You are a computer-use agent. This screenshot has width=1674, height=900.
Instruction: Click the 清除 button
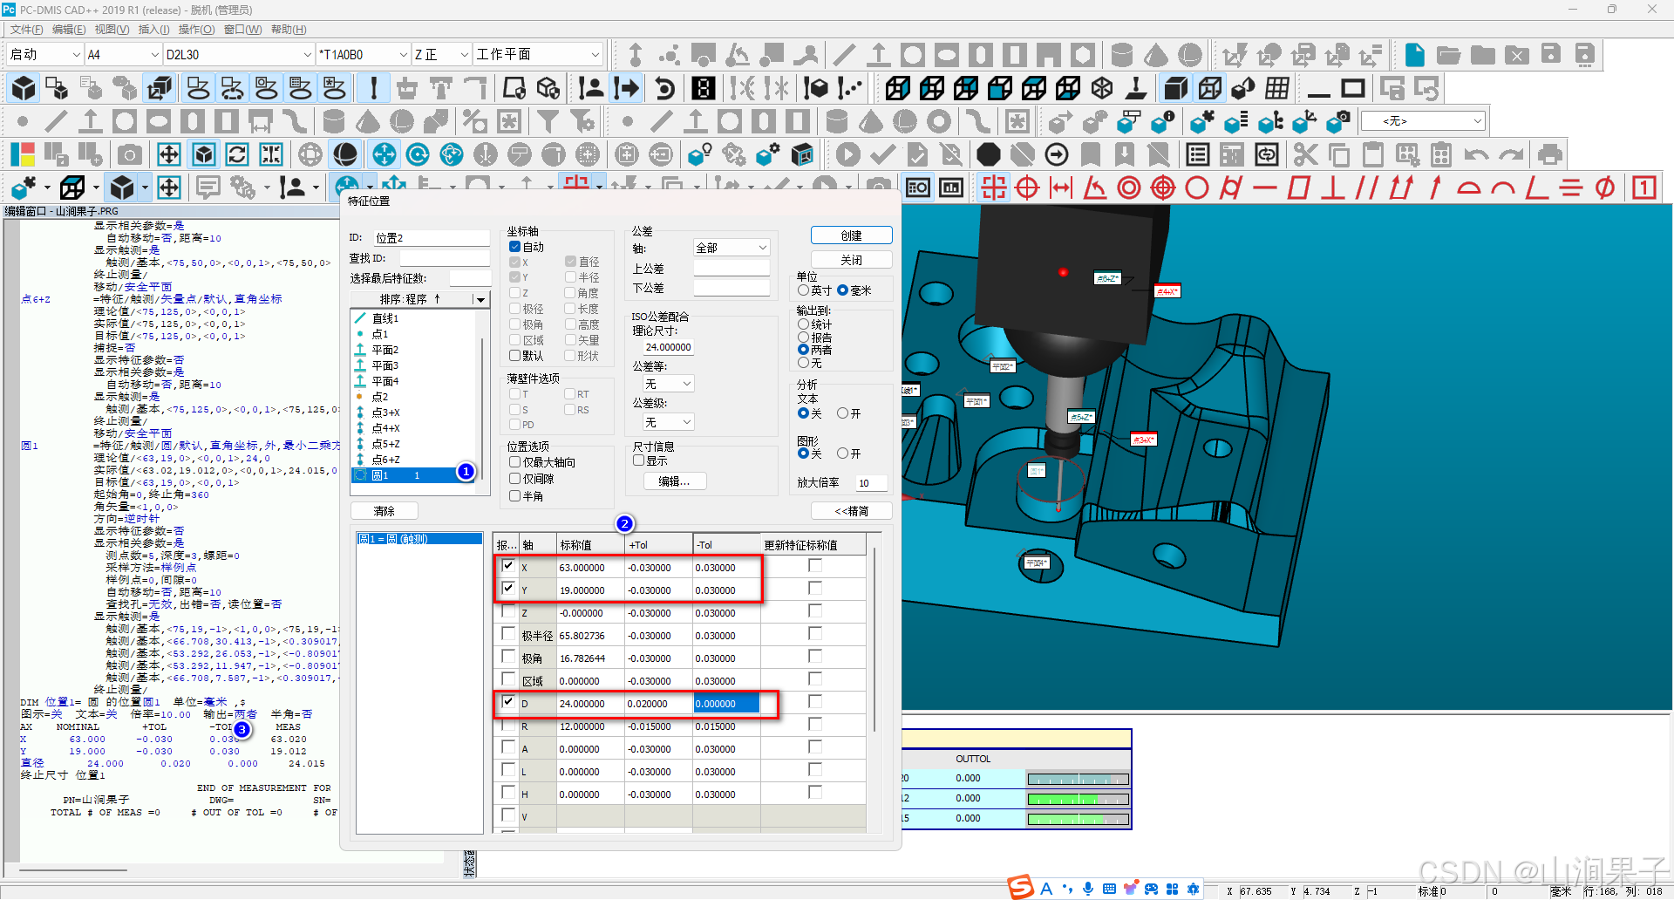point(384,511)
